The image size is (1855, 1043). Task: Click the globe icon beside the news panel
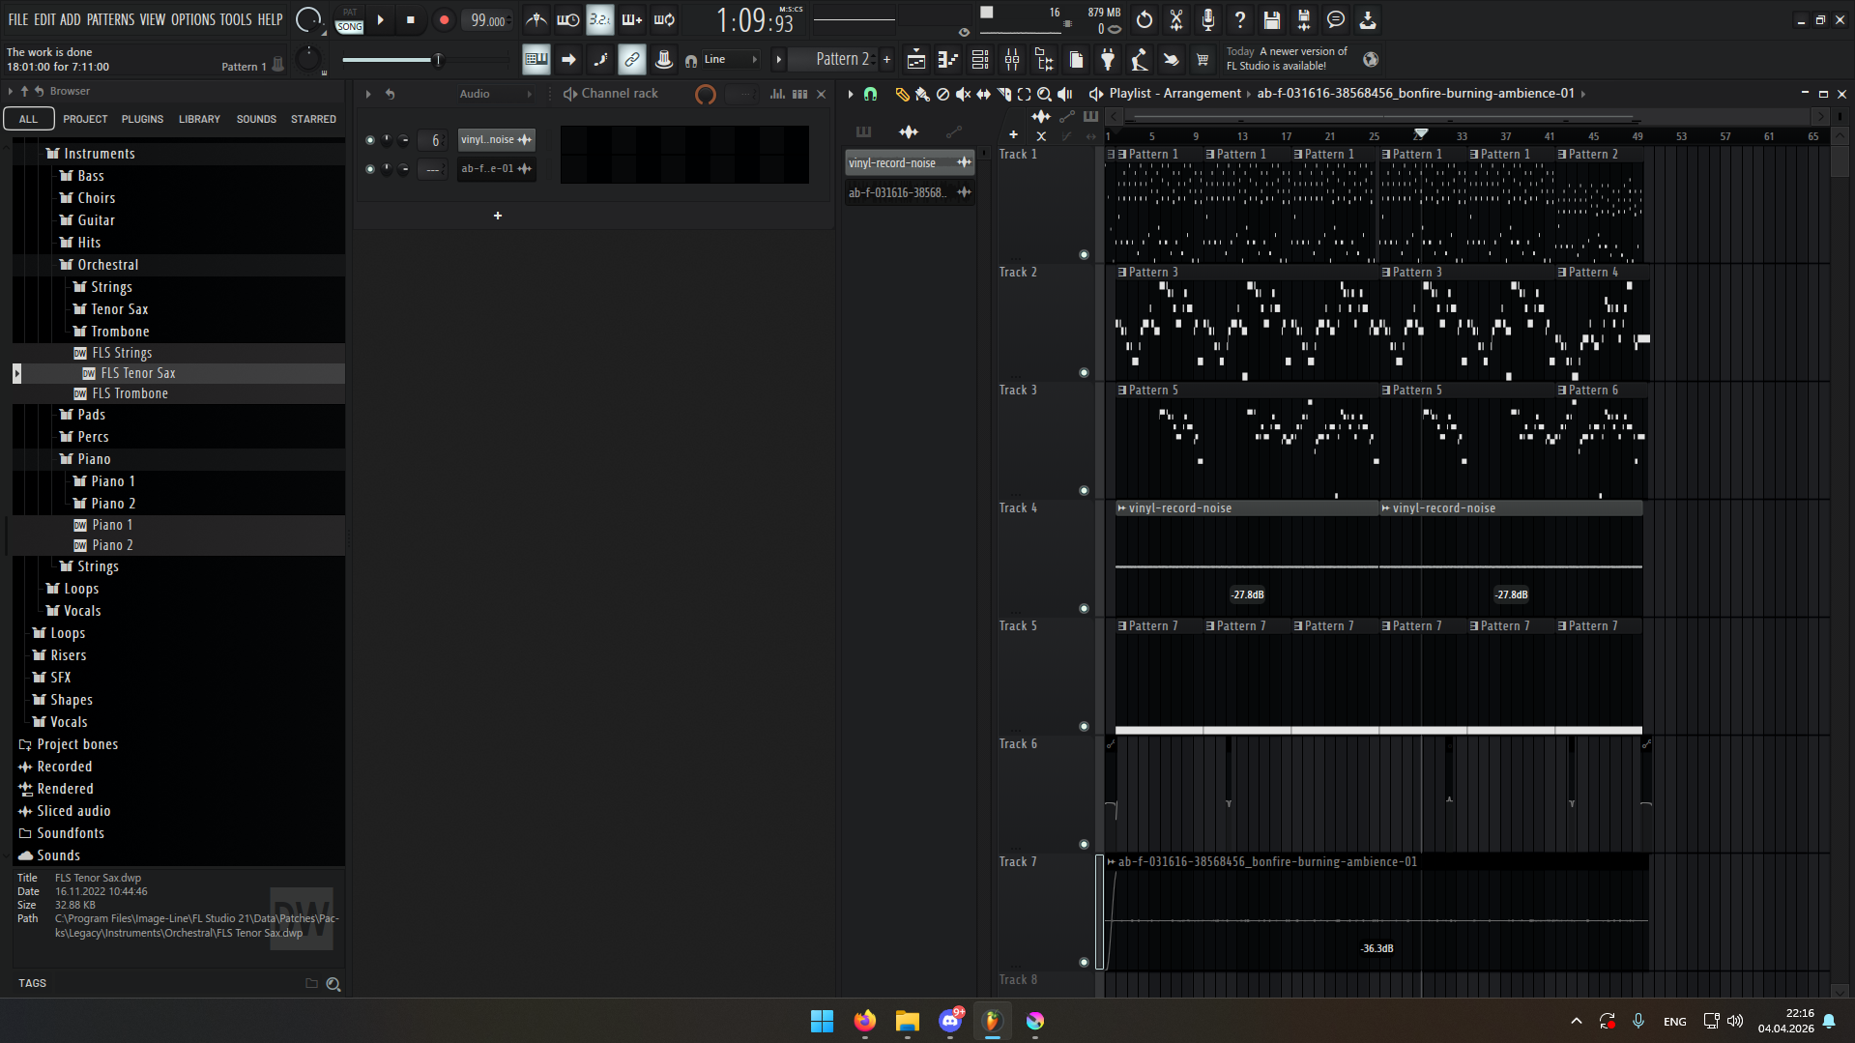point(1371,60)
